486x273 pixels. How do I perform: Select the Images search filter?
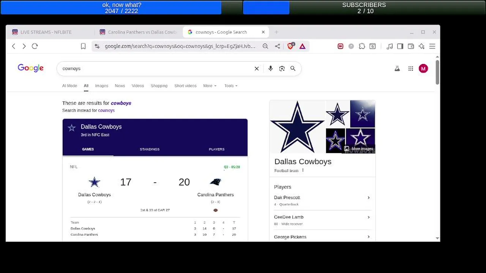tap(101, 86)
